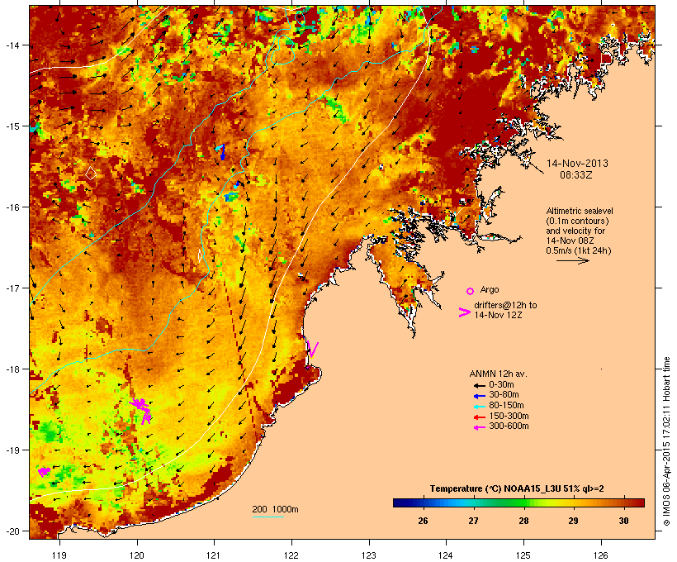Click the '80-150m' depth label
This screenshot has width=677, height=562.
[x=506, y=406]
